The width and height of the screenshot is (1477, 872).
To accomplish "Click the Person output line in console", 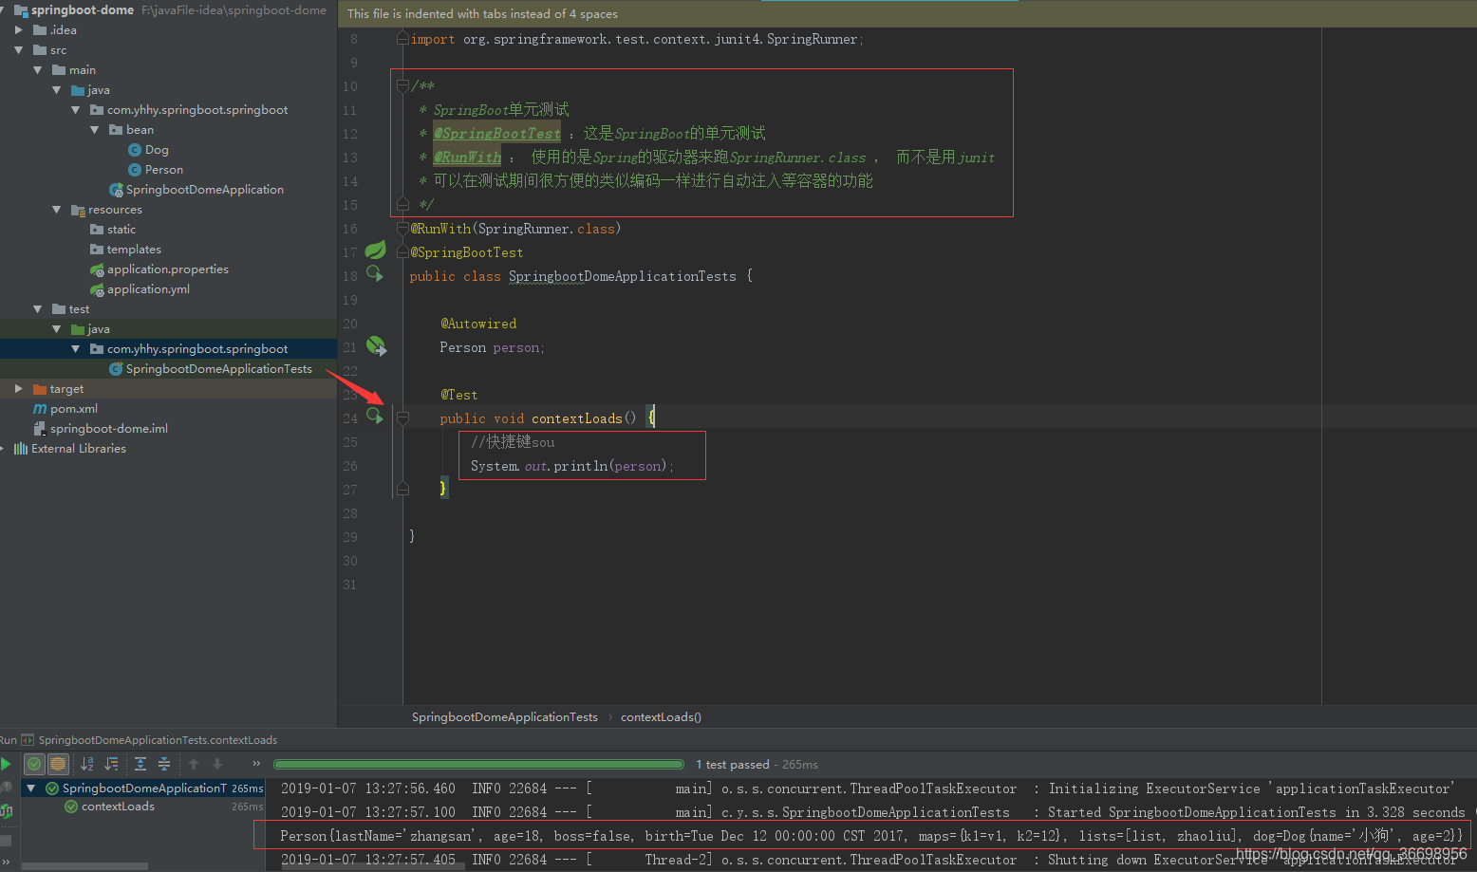I will 871,835.
